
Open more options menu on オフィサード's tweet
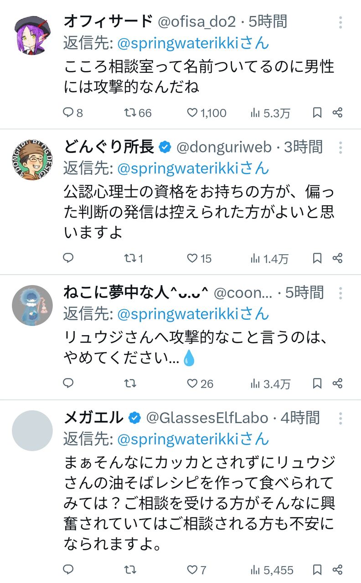(x=340, y=21)
